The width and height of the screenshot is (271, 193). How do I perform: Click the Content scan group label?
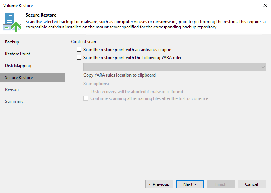point(83,42)
